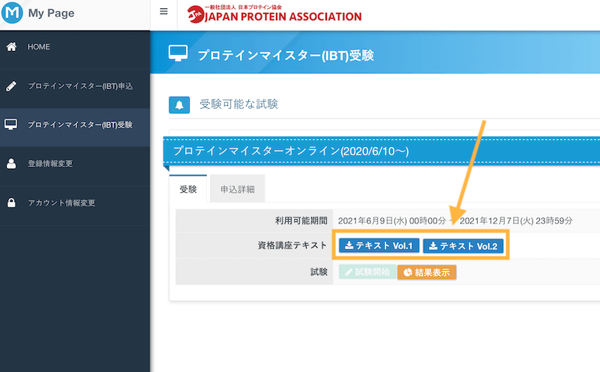Download テキスト Vol.1

tap(379, 245)
